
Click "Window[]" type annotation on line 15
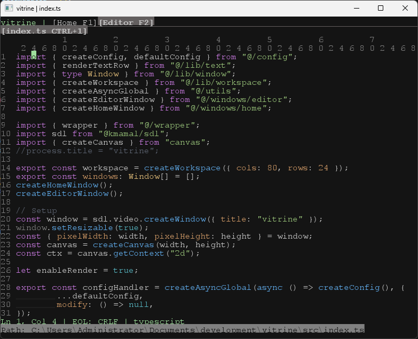(x=148, y=176)
